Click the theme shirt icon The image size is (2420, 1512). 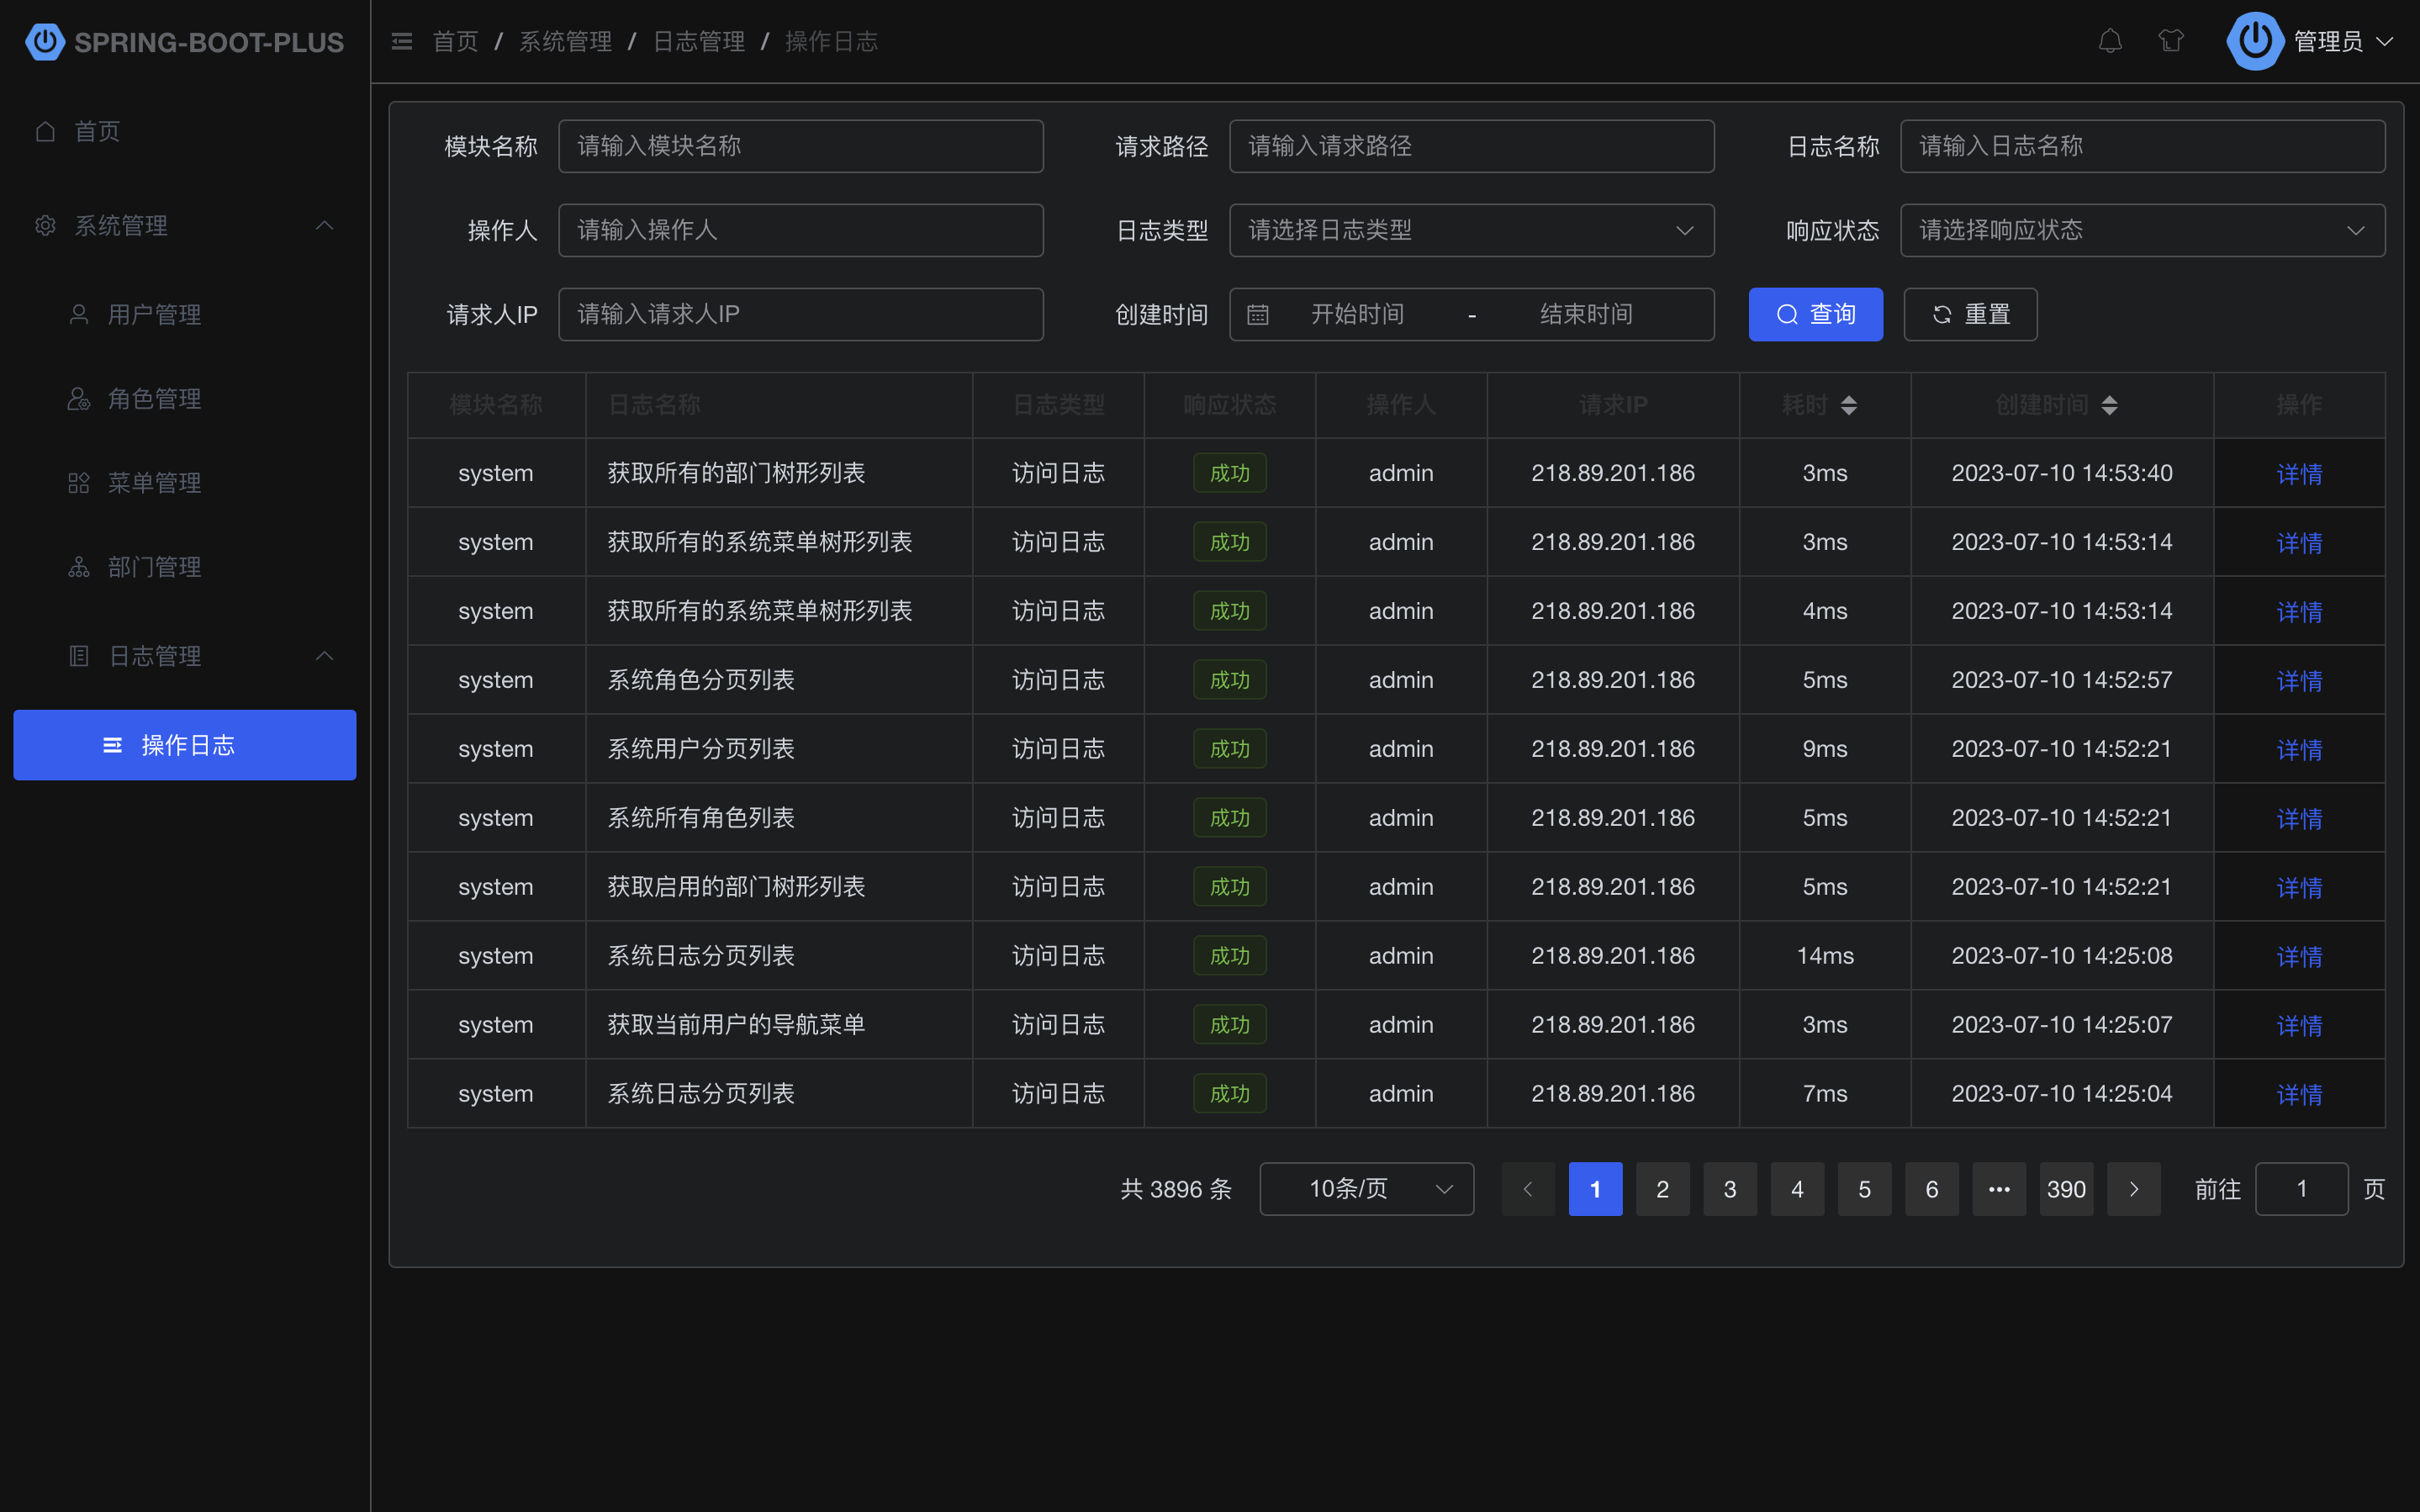click(x=2170, y=41)
